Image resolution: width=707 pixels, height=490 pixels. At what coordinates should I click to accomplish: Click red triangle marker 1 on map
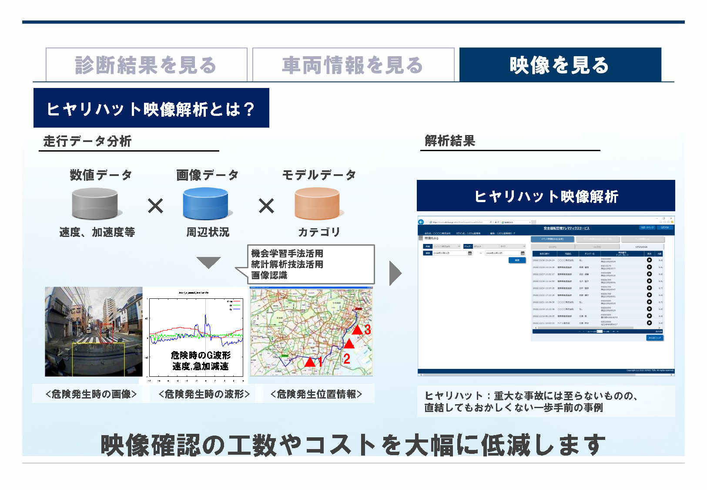(310, 362)
